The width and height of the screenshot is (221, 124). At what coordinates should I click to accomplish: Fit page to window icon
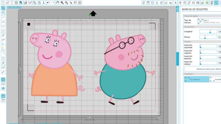click(x=80, y=3)
